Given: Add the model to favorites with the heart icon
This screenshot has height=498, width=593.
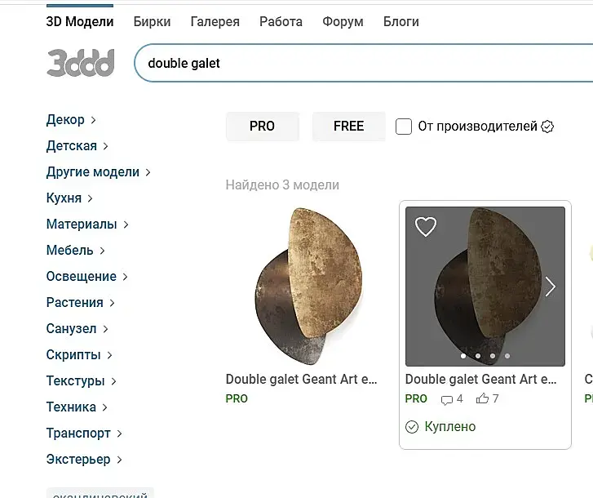Looking at the screenshot, I should tap(426, 227).
